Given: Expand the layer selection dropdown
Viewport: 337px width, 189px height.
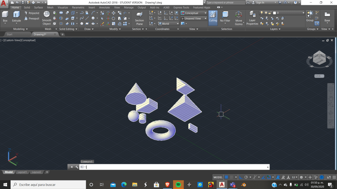Looking at the screenshot, I should click(x=303, y=13).
